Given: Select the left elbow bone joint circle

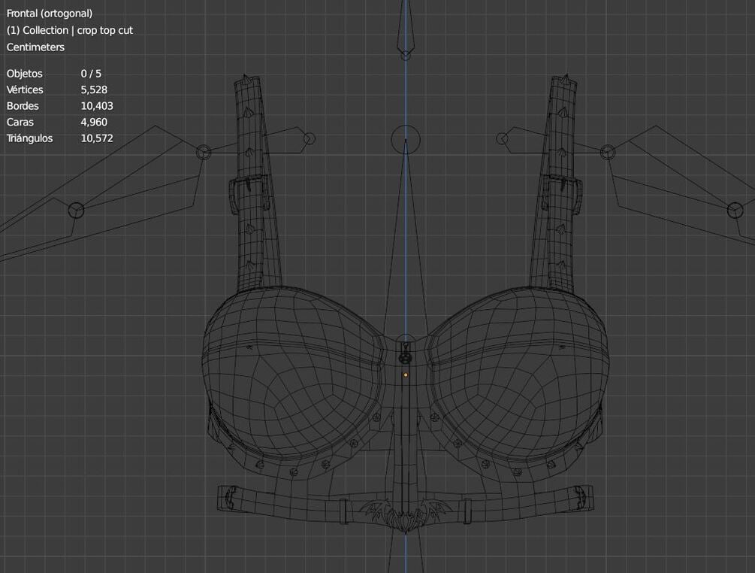Looking at the screenshot, I should pos(76,210).
